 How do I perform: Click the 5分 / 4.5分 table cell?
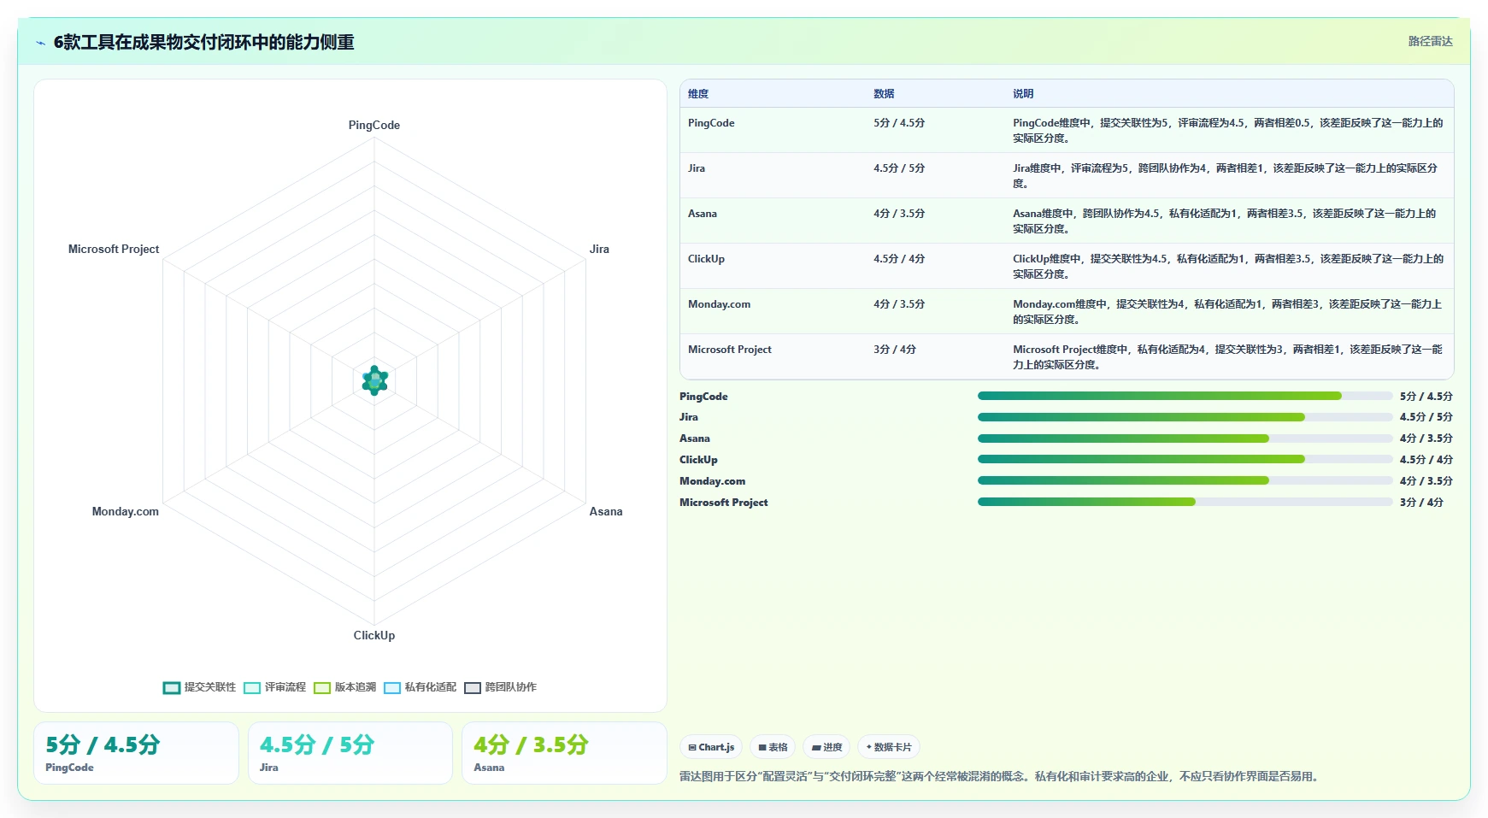(899, 123)
